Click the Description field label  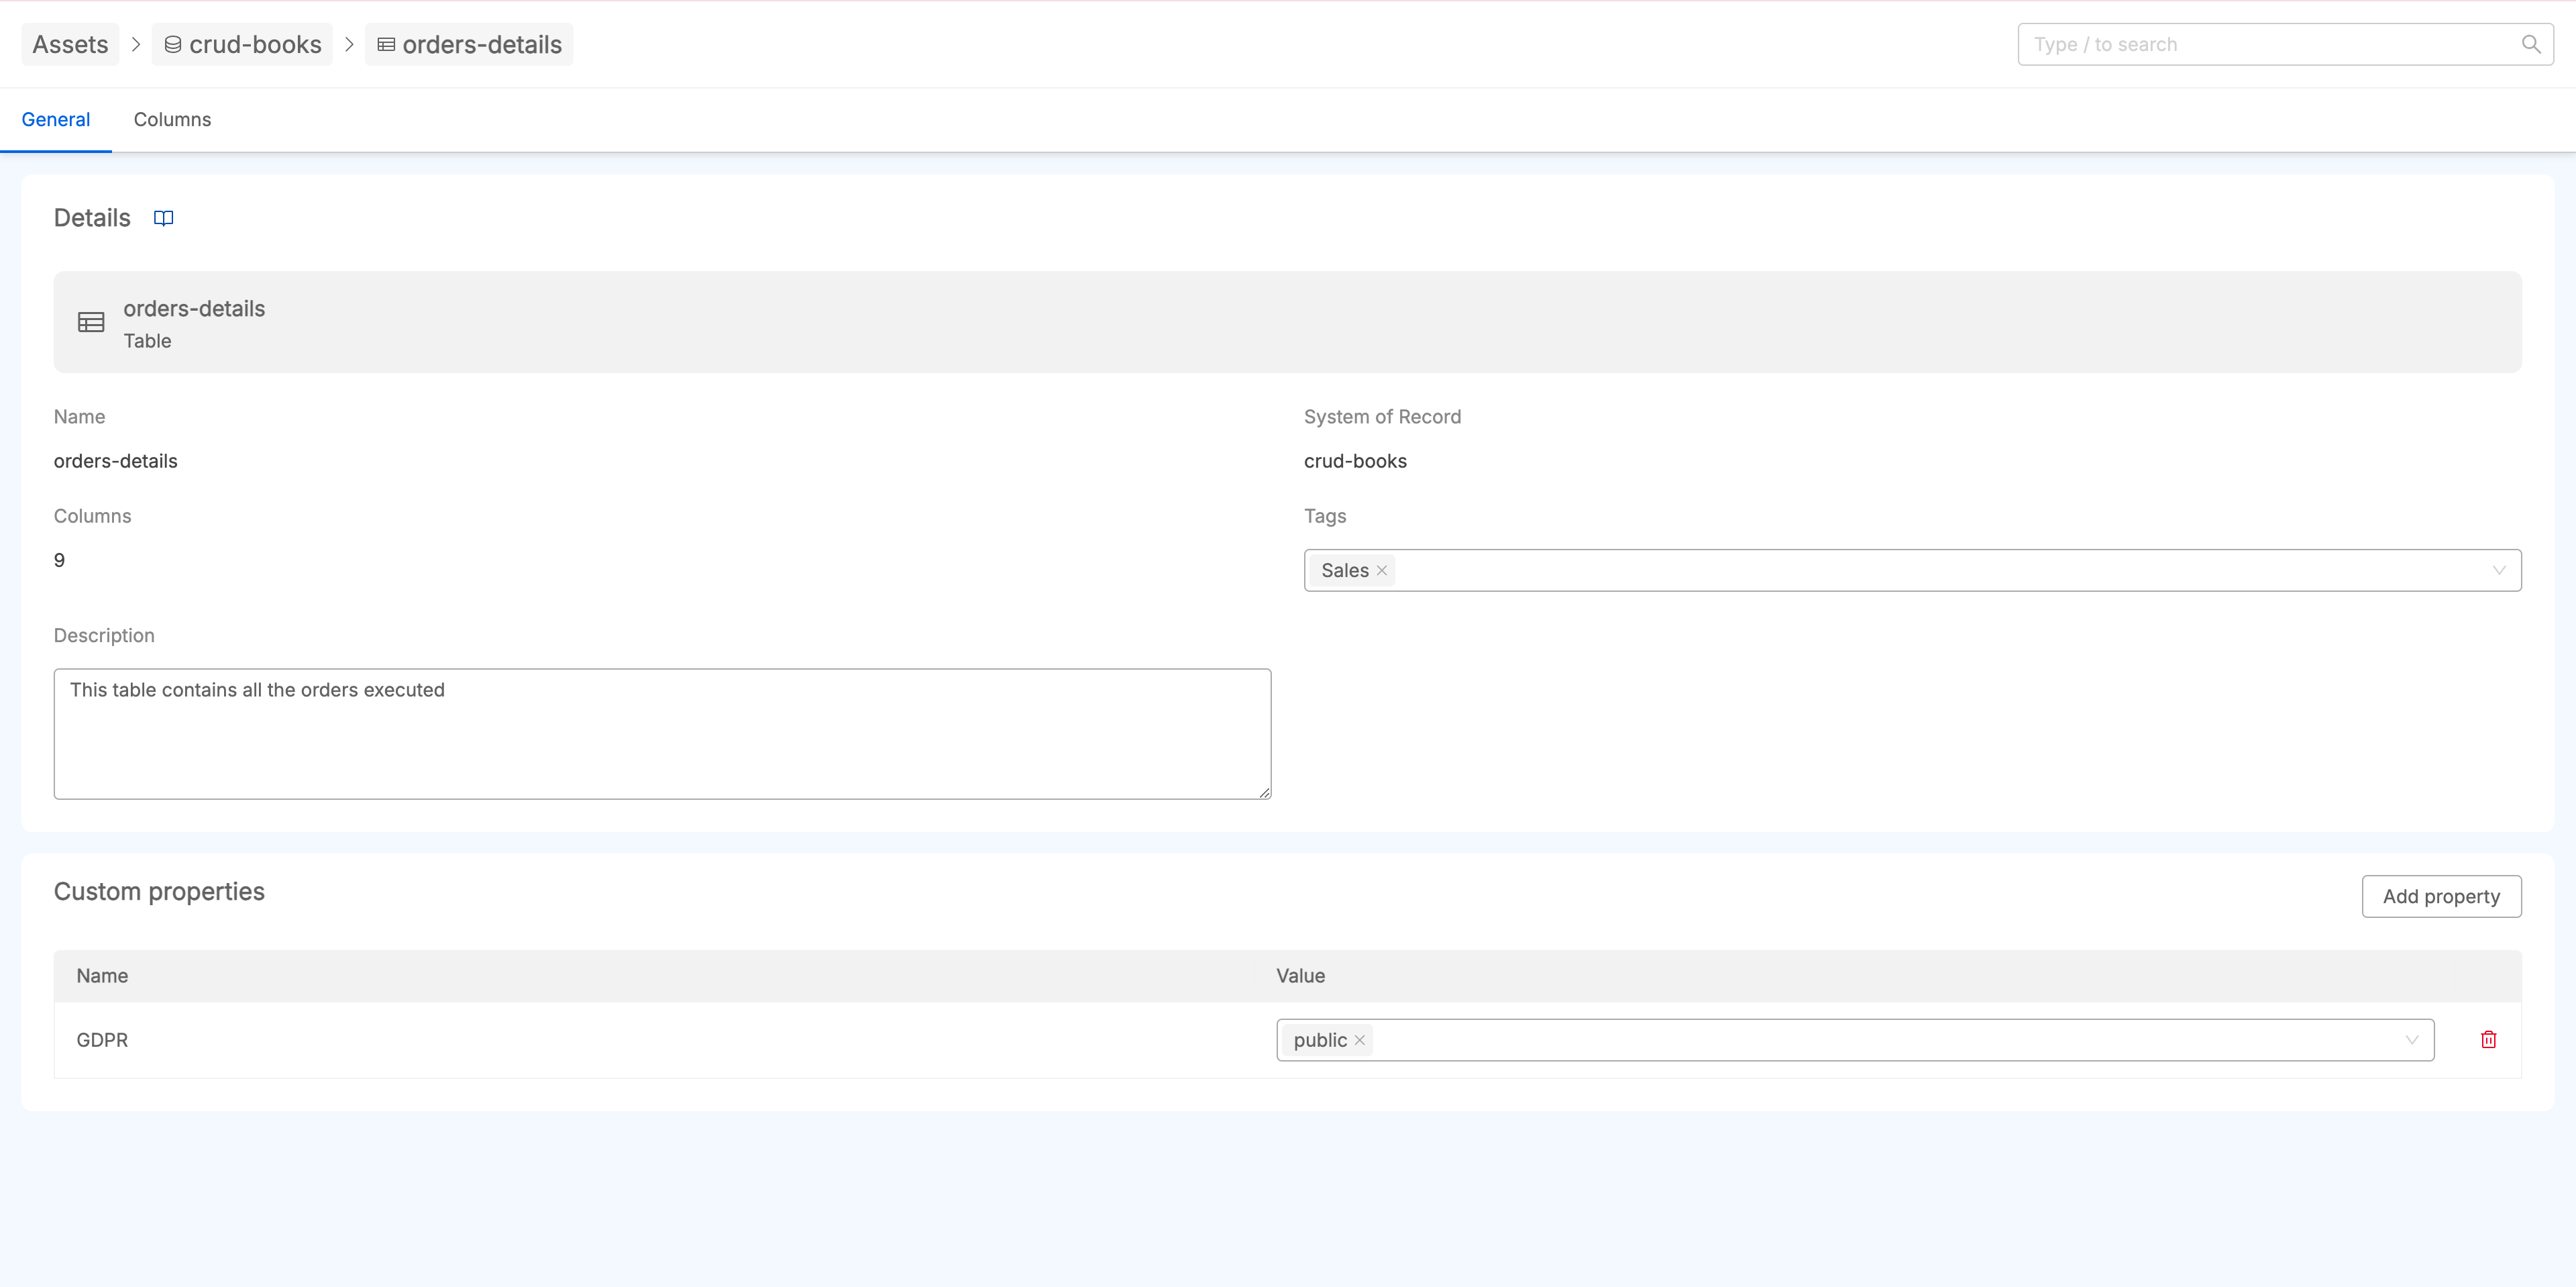pos(104,635)
